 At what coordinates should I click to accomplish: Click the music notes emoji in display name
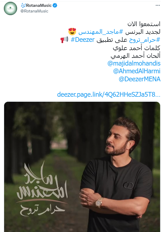click(x=23, y=5)
